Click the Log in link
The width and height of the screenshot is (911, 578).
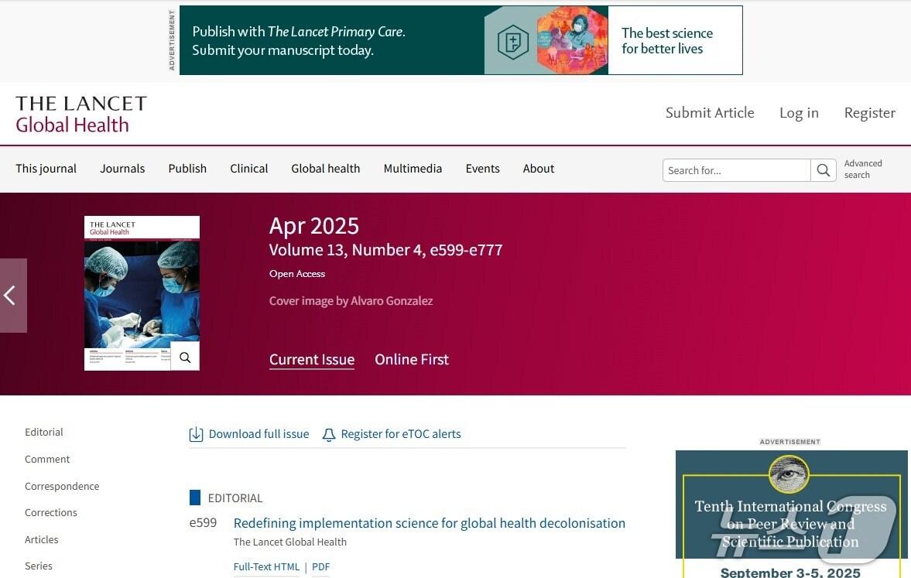click(x=798, y=113)
